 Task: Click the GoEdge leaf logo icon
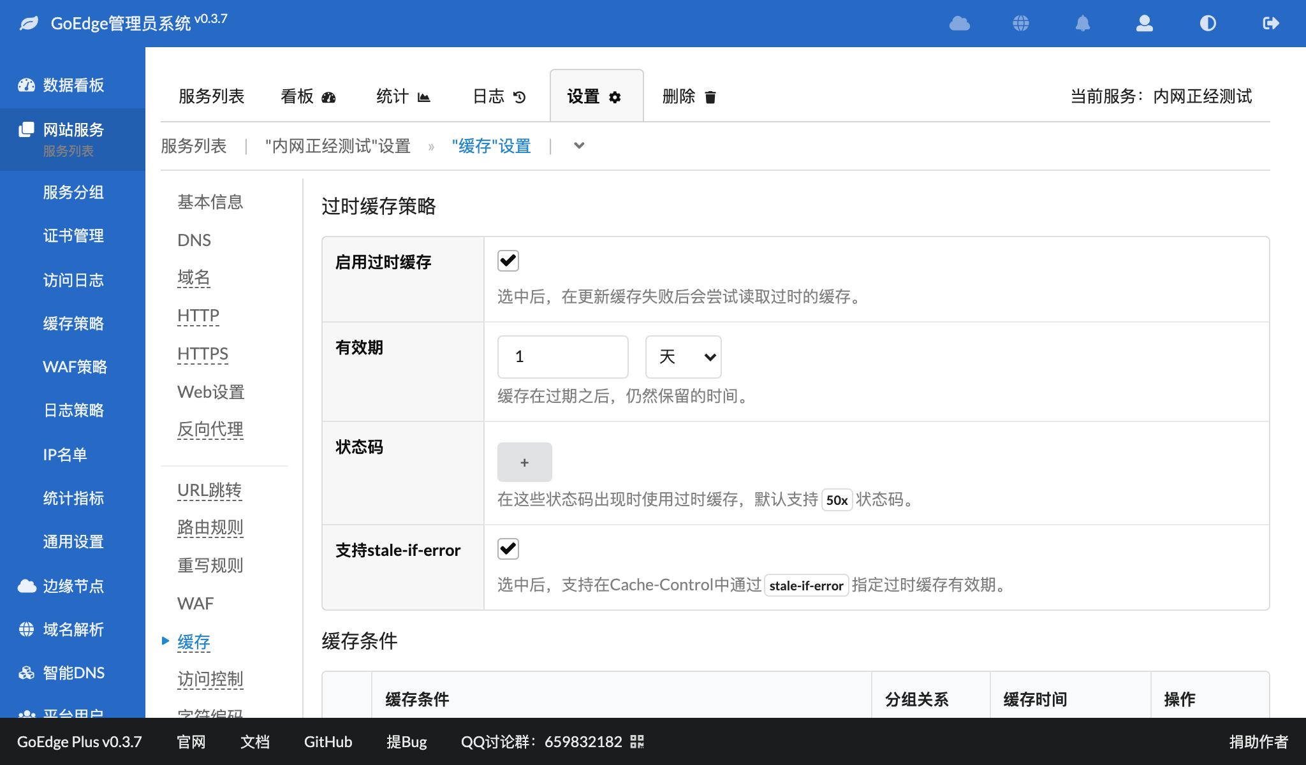tap(29, 24)
